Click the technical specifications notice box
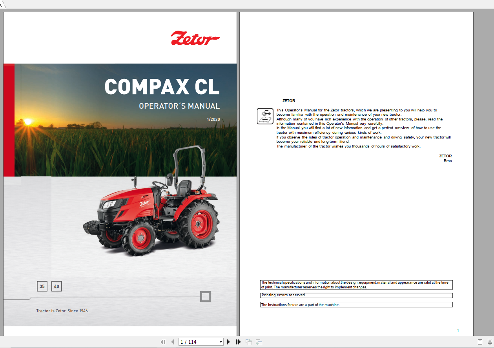The width and height of the screenshot is (494, 348). point(356,285)
